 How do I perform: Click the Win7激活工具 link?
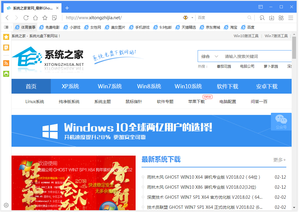pos(276,36)
